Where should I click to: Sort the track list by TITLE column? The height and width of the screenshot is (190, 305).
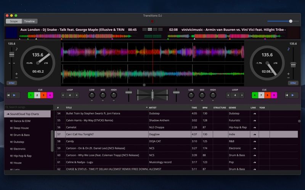tap(69, 108)
